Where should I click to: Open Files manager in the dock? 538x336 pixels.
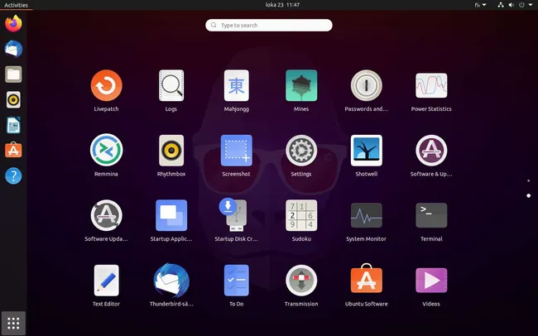pos(13,74)
